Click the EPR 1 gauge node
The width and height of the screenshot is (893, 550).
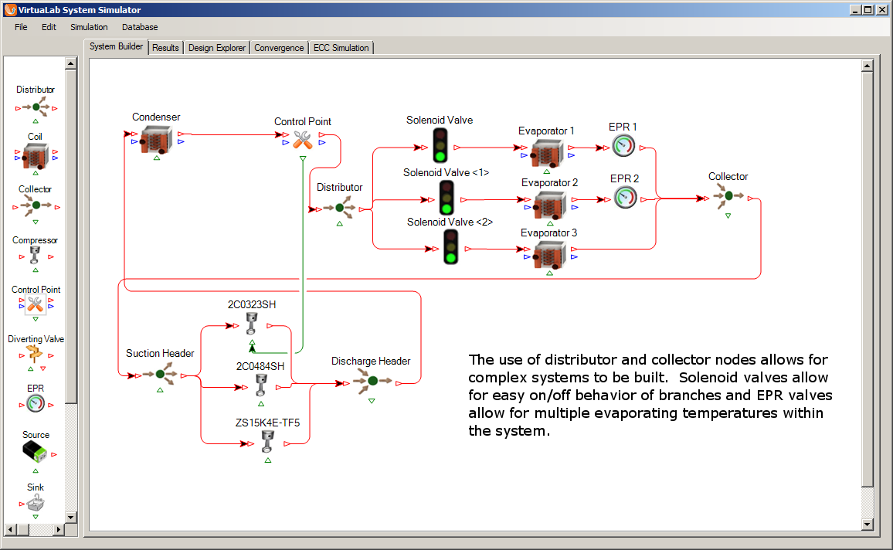[623, 146]
